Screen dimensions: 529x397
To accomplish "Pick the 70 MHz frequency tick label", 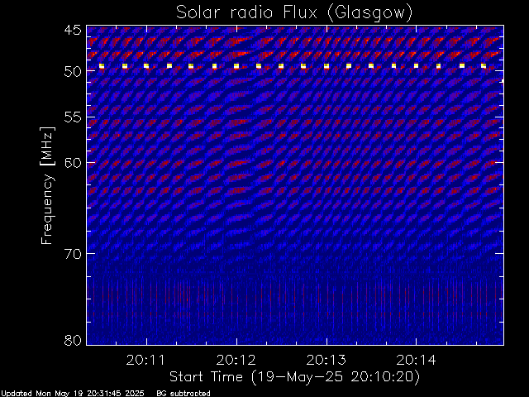I will coord(72,253).
